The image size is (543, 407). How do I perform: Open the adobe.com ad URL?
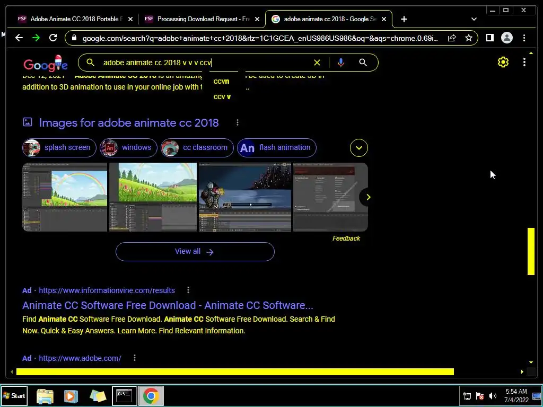tap(80, 358)
